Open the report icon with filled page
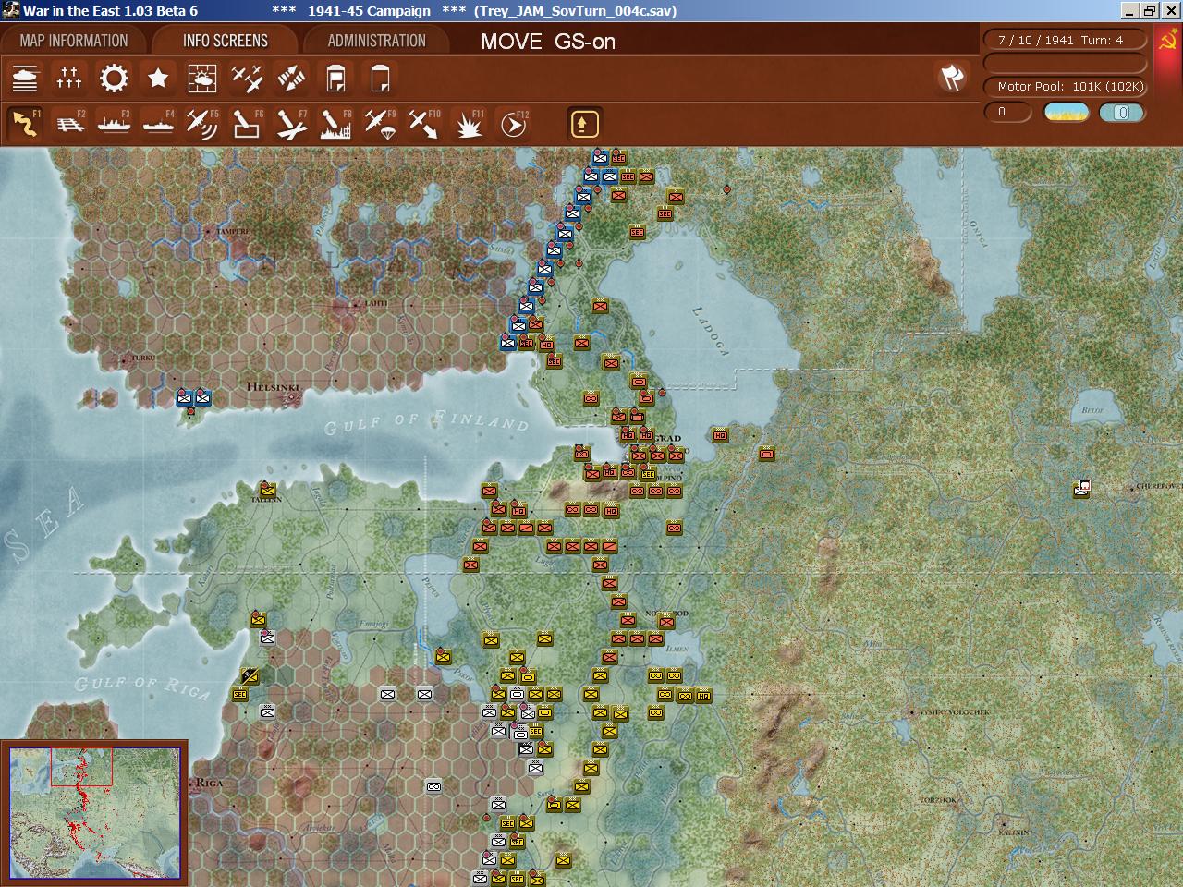1183x887 pixels. (x=335, y=79)
